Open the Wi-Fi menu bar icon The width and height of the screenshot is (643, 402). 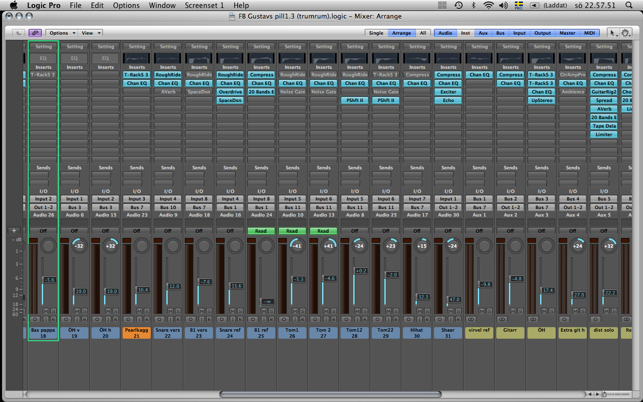[x=488, y=6]
